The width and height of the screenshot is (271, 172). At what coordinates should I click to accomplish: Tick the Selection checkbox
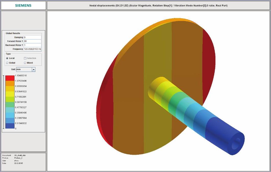(x=25, y=58)
